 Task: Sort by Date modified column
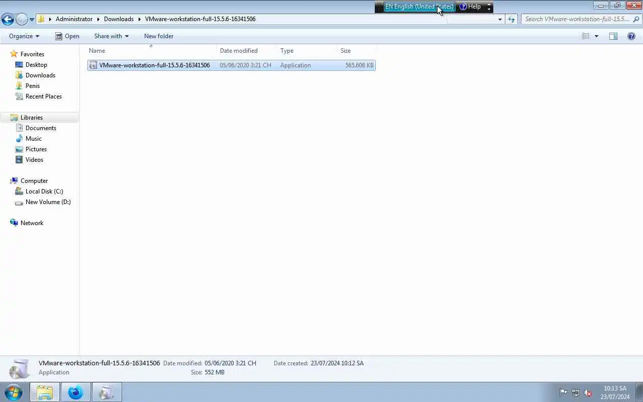click(247, 51)
